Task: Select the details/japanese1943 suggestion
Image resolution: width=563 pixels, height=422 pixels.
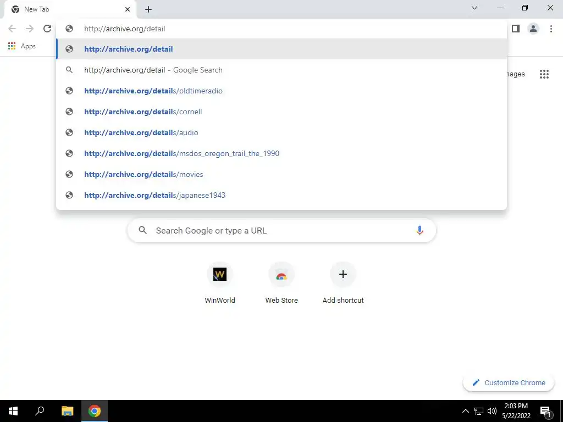Action: click(x=281, y=195)
